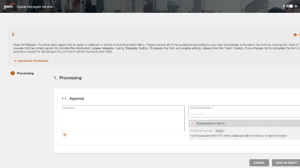Click the Cancel button
The width and height of the screenshot is (300, 168).
(x=259, y=163)
